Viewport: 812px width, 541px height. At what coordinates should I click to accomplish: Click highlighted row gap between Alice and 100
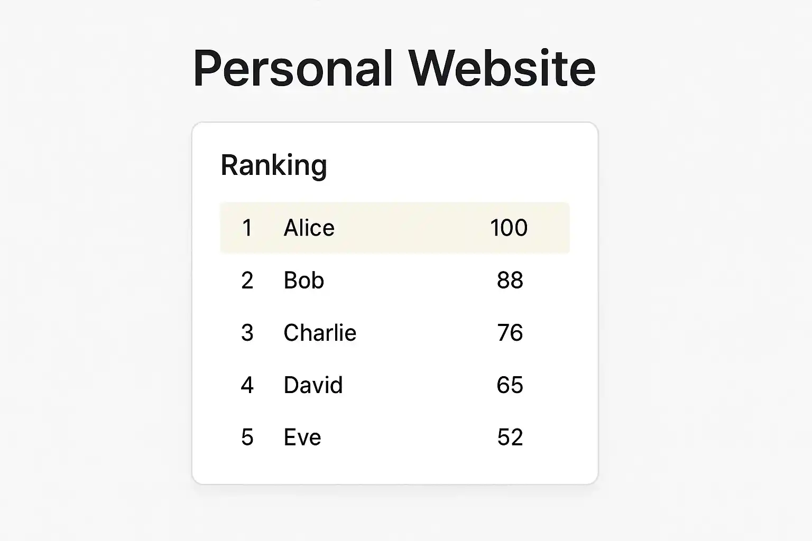[x=412, y=228]
